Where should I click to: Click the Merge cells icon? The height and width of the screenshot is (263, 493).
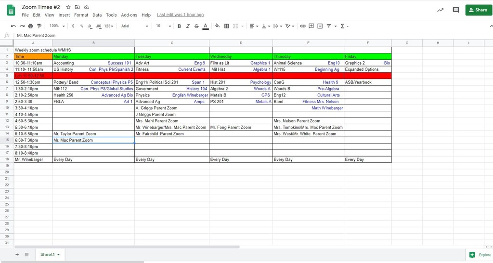tap(236, 26)
